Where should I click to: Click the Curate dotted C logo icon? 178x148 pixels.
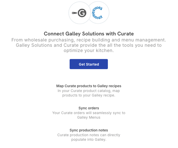click(x=97, y=13)
